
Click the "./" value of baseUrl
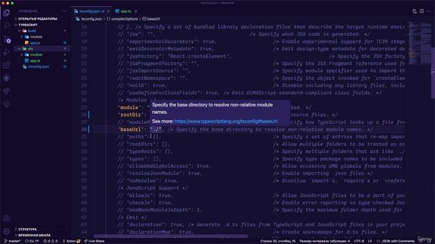point(156,129)
